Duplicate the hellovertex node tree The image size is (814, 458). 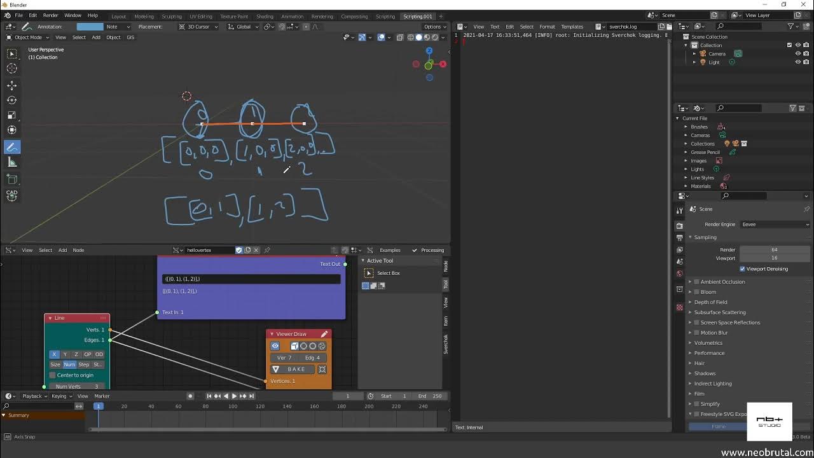tap(247, 250)
